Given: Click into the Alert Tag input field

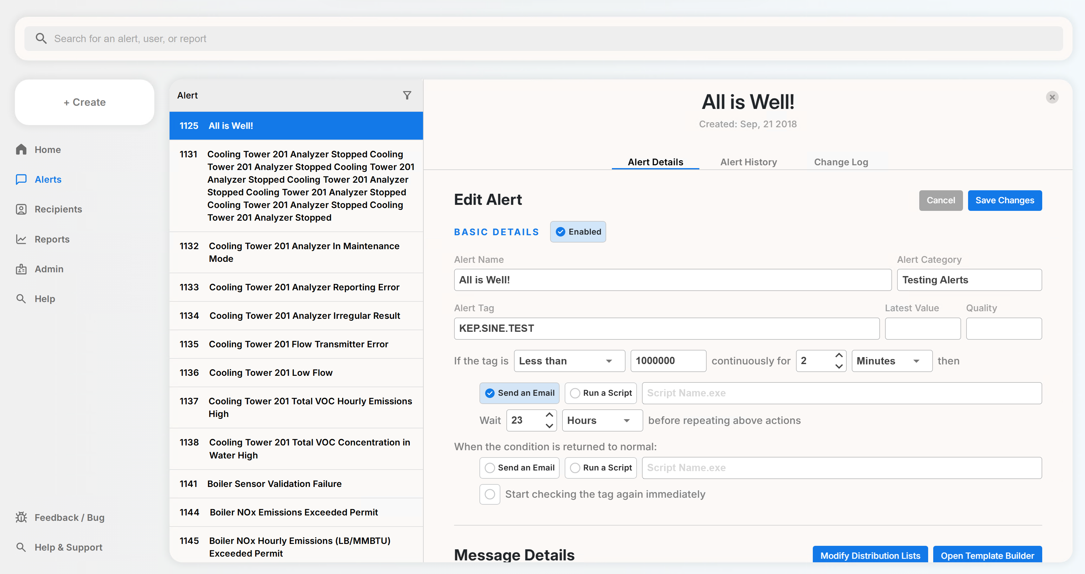Looking at the screenshot, I should coord(666,328).
